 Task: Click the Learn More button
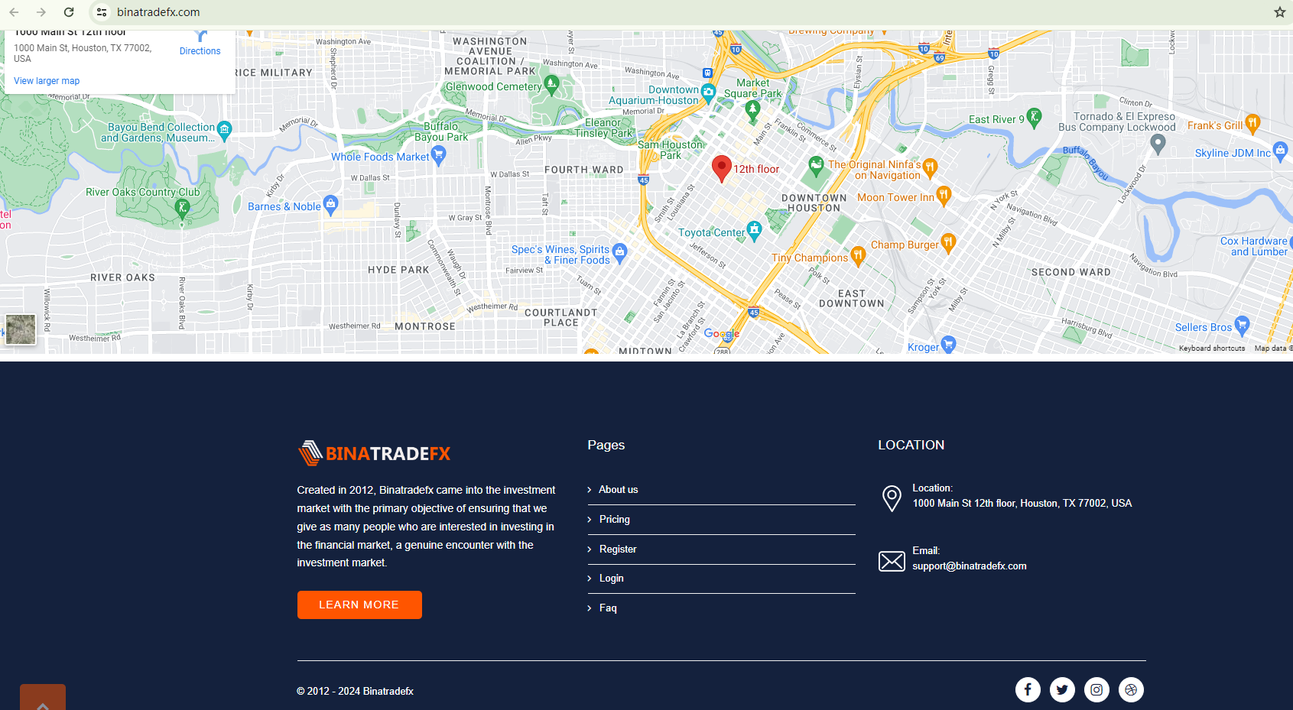(359, 605)
